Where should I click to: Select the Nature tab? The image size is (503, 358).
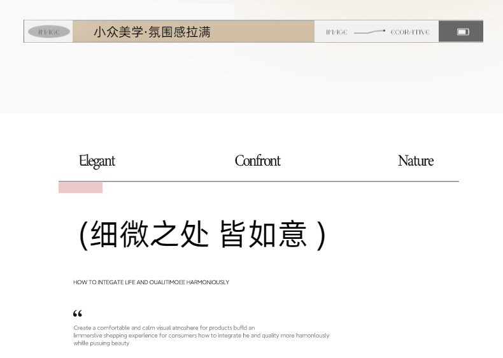[x=415, y=161]
